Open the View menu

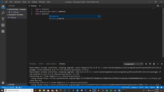(24, 2)
